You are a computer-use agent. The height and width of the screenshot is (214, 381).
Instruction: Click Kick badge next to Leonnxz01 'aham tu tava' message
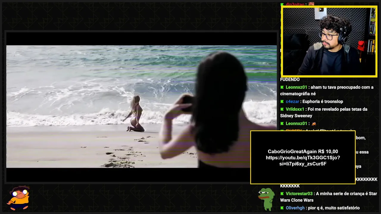(282, 87)
